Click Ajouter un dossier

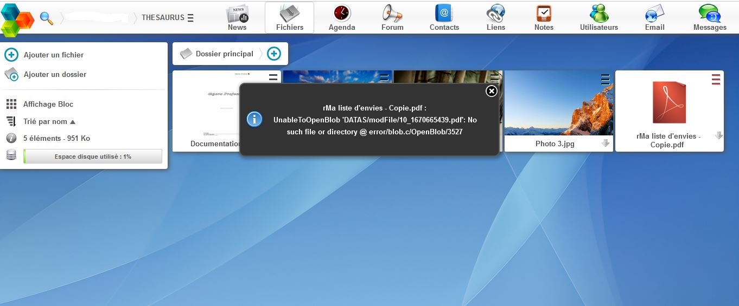[54, 74]
